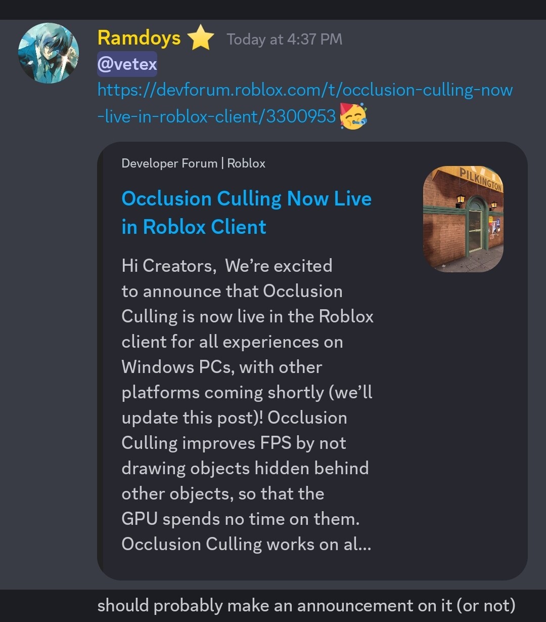This screenshot has height=622, width=546.
Task: Click "Developer Forum | Roblox" provider label
Action: 193,163
